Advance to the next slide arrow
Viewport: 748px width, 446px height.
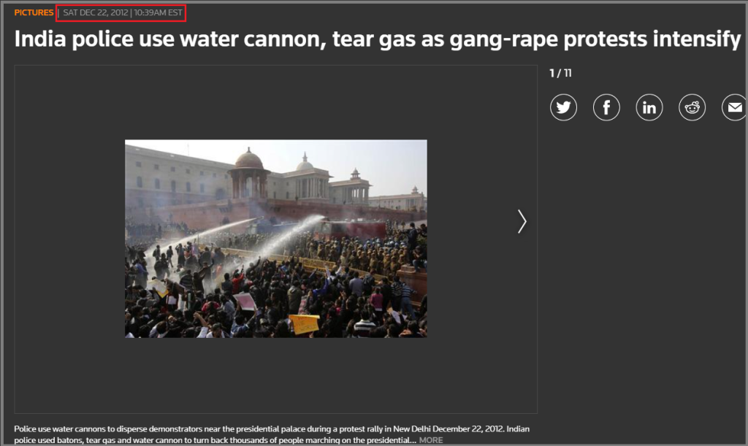pos(522,222)
